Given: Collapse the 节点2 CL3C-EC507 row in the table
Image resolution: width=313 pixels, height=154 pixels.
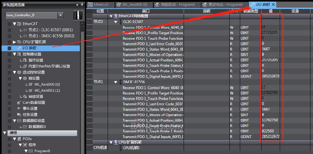Looking at the screenshot, I should coord(116,22).
